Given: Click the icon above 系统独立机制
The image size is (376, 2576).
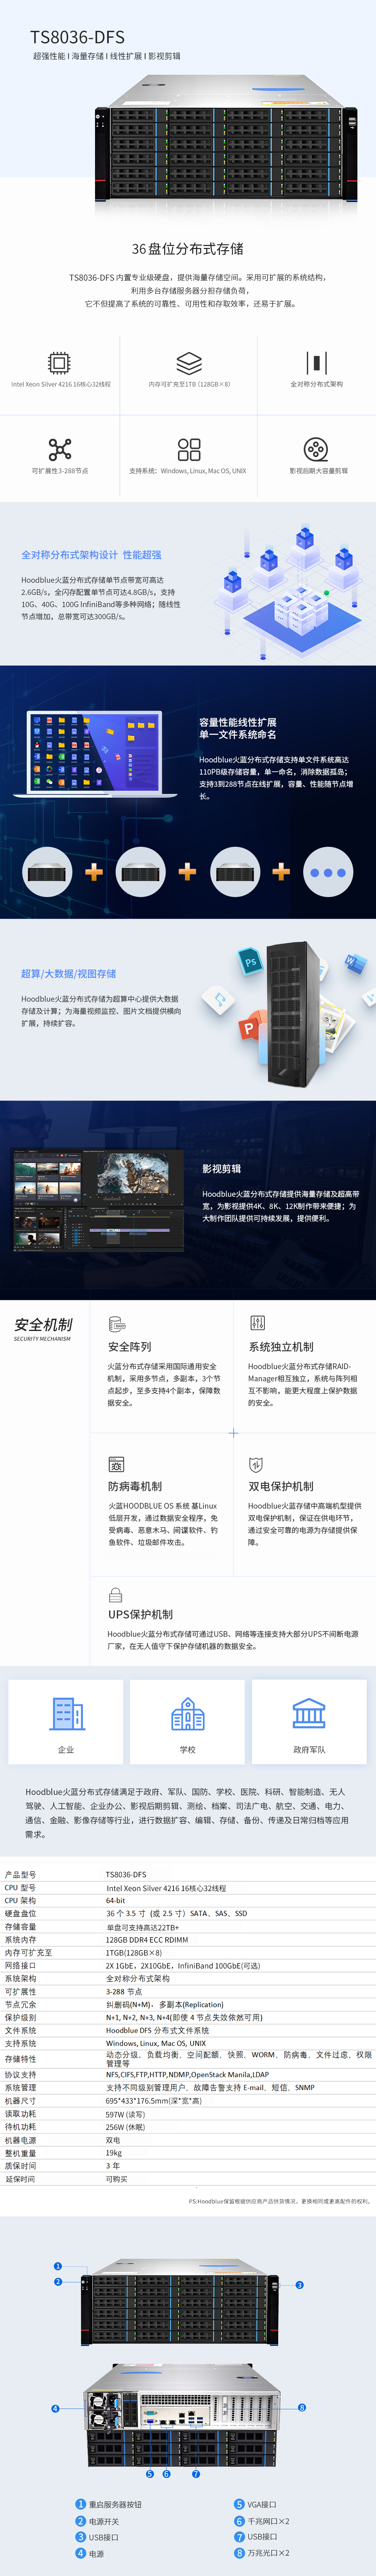Looking at the screenshot, I should click(x=257, y=1322).
